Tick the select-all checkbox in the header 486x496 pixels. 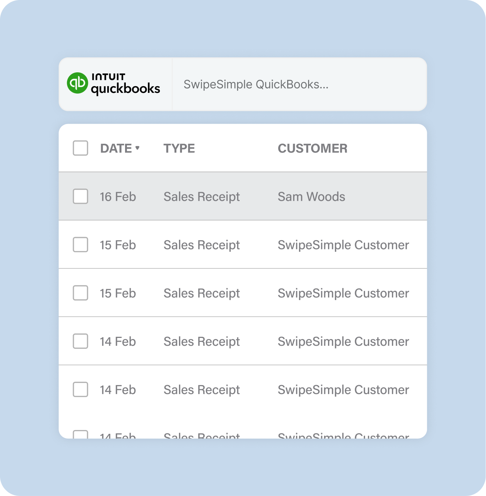point(81,148)
